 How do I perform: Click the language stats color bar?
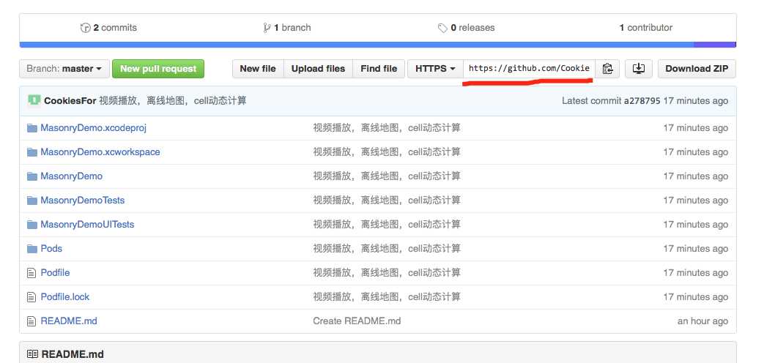point(378,45)
